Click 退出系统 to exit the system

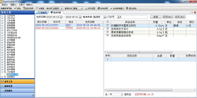131,9
